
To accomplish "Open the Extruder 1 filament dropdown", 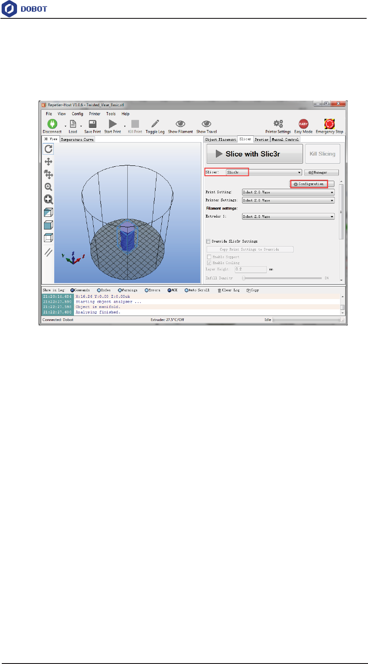I will (288, 217).
